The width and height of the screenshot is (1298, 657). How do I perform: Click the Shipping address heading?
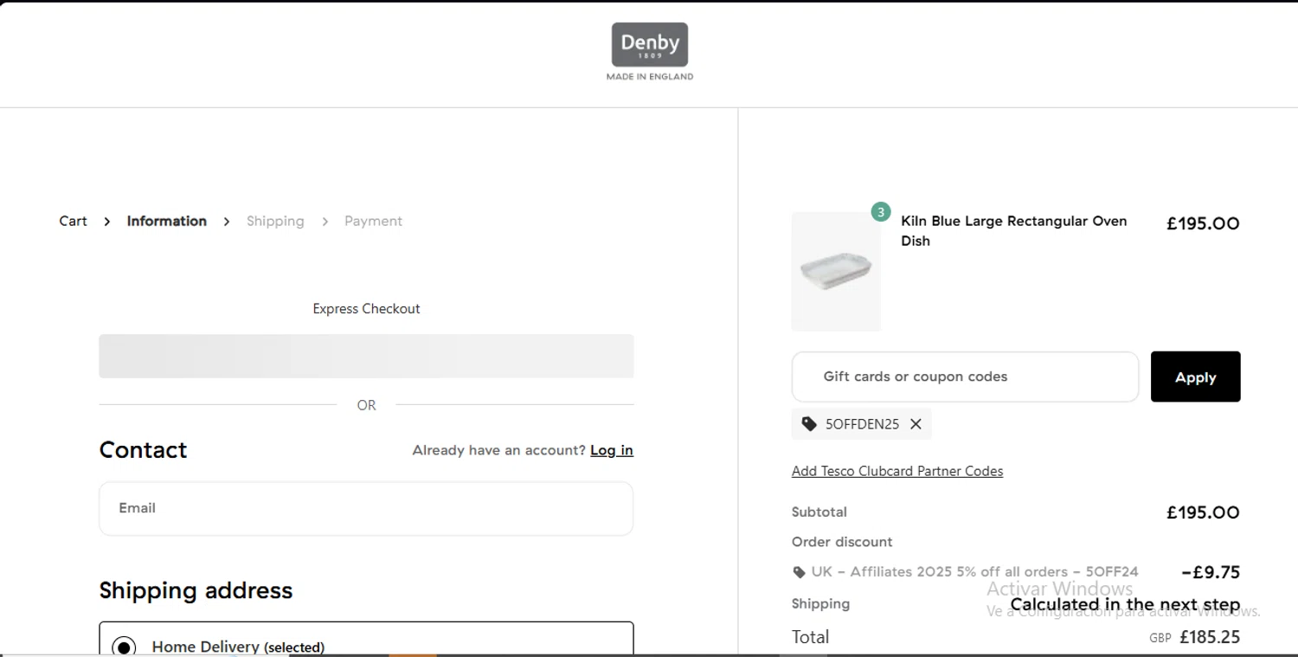[196, 590]
